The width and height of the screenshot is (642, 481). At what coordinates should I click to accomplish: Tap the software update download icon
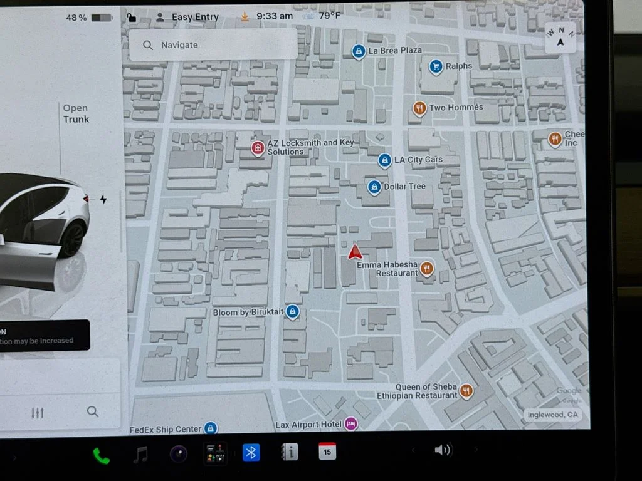(x=245, y=17)
